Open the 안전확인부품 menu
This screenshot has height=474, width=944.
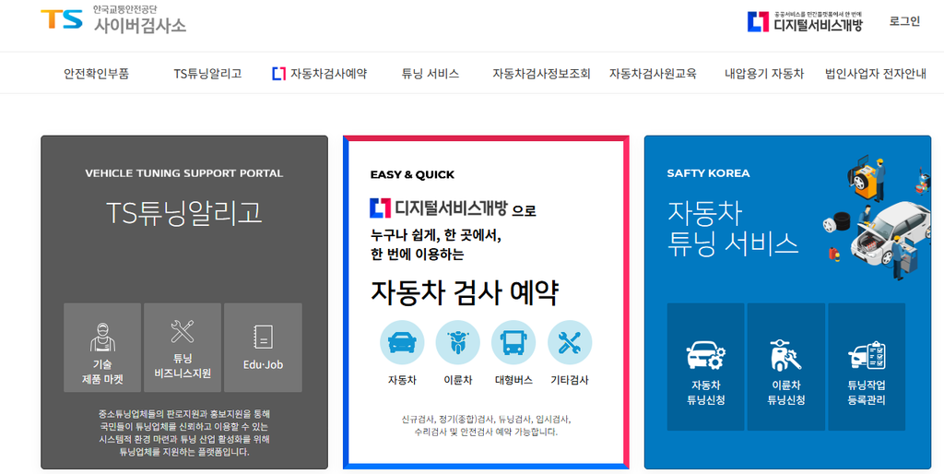[x=96, y=74]
